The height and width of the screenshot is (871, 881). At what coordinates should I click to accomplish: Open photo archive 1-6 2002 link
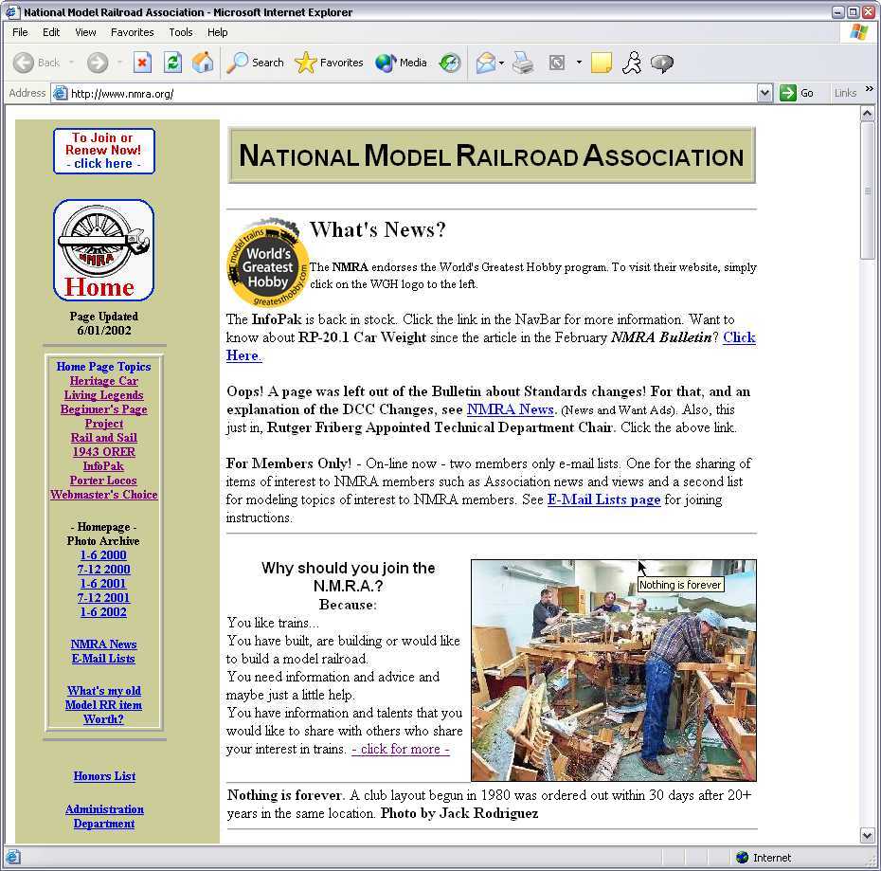[103, 611]
